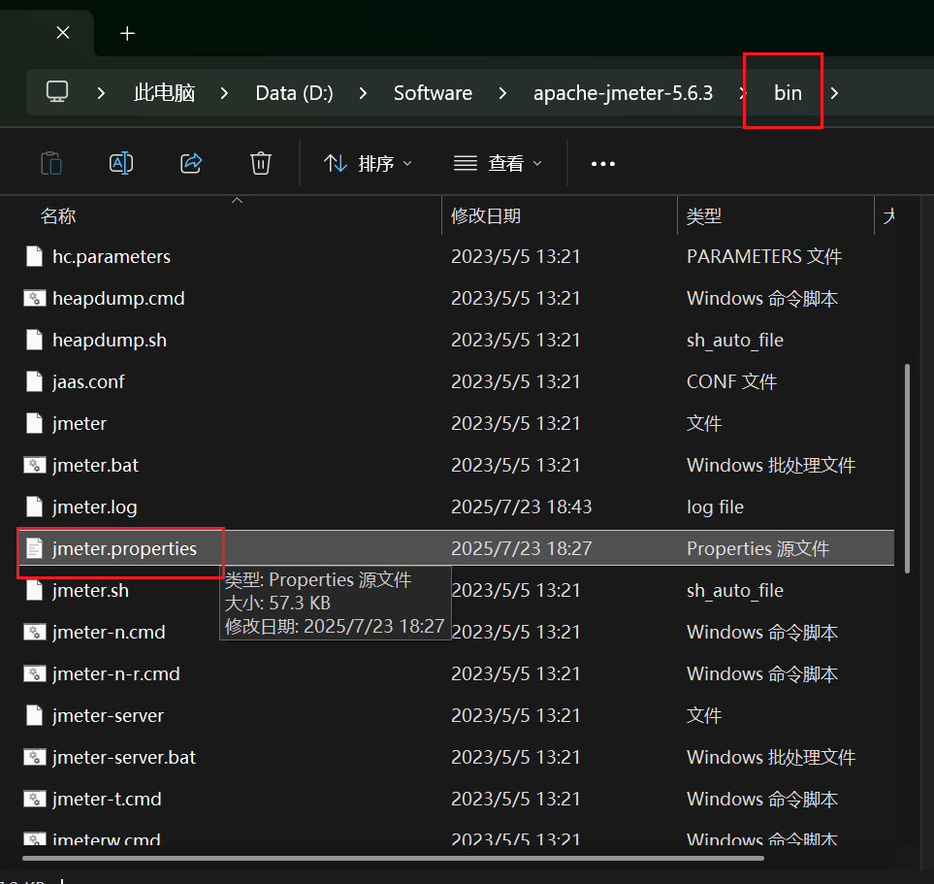The height and width of the screenshot is (884, 934).
Task: Click the Rename toolbar icon
Action: click(x=121, y=163)
